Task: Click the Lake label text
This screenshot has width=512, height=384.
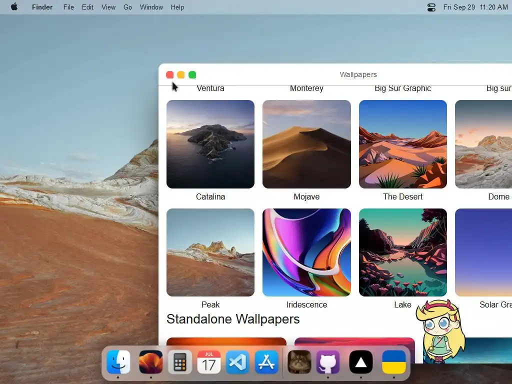Action: click(x=402, y=304)
